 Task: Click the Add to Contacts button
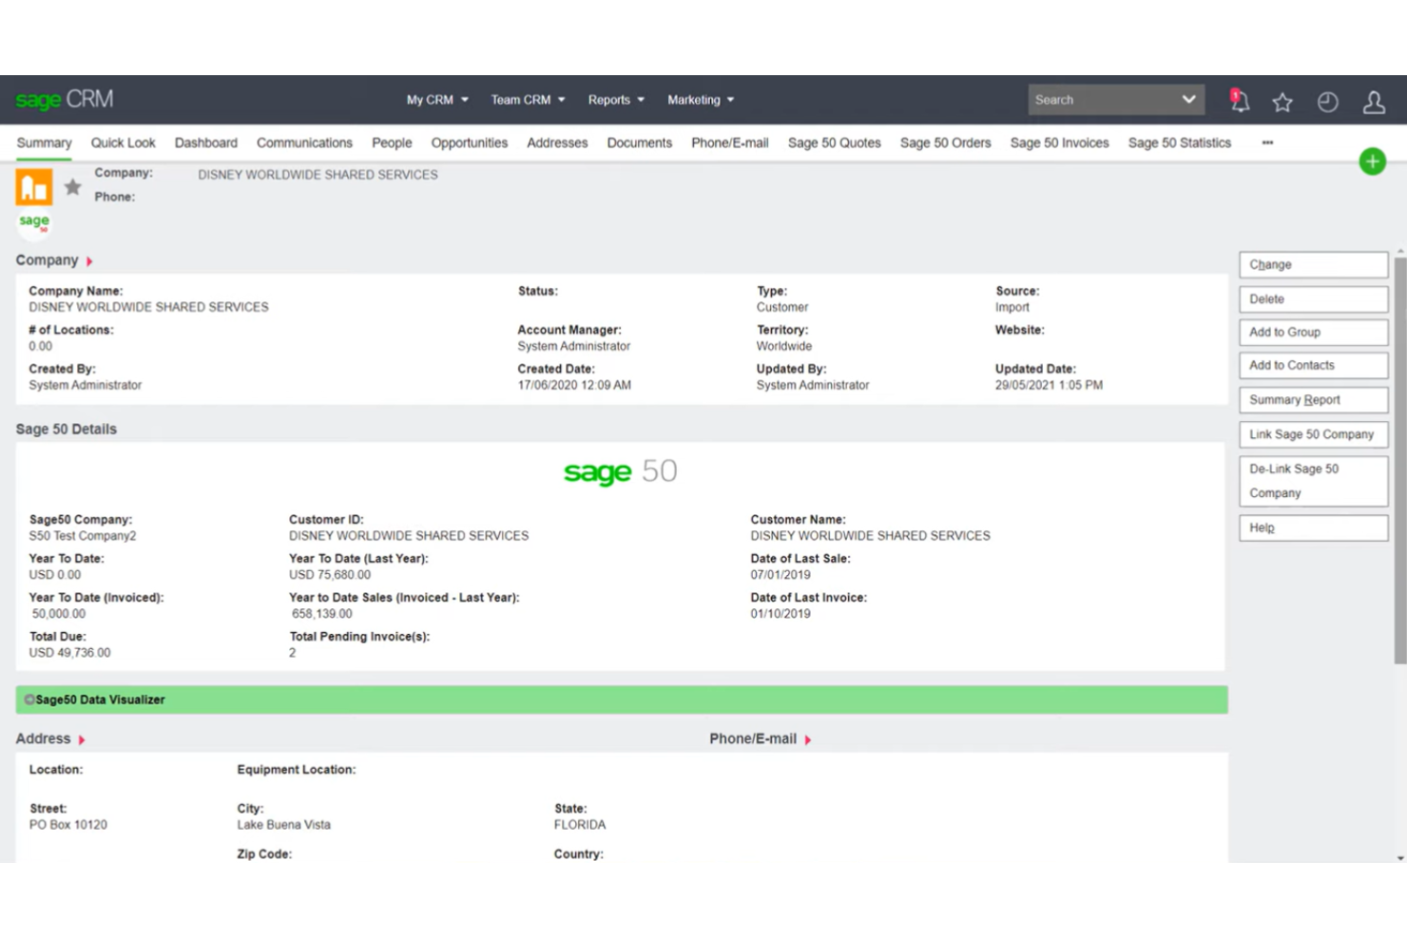[x=1313, y=366]
